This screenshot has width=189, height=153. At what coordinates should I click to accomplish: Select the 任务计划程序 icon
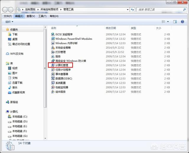53,70
